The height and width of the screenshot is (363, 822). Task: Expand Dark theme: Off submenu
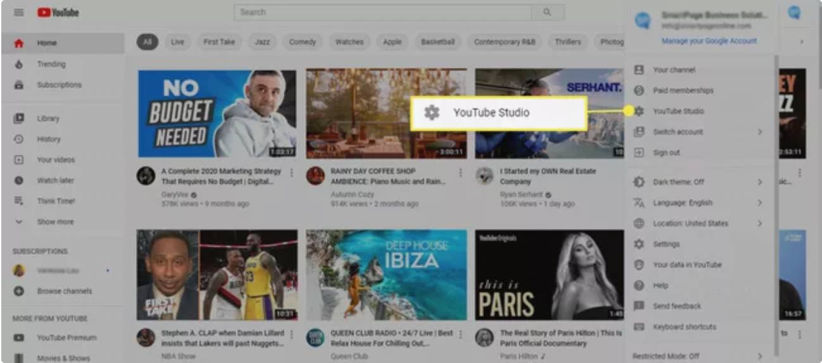point(697,182)
